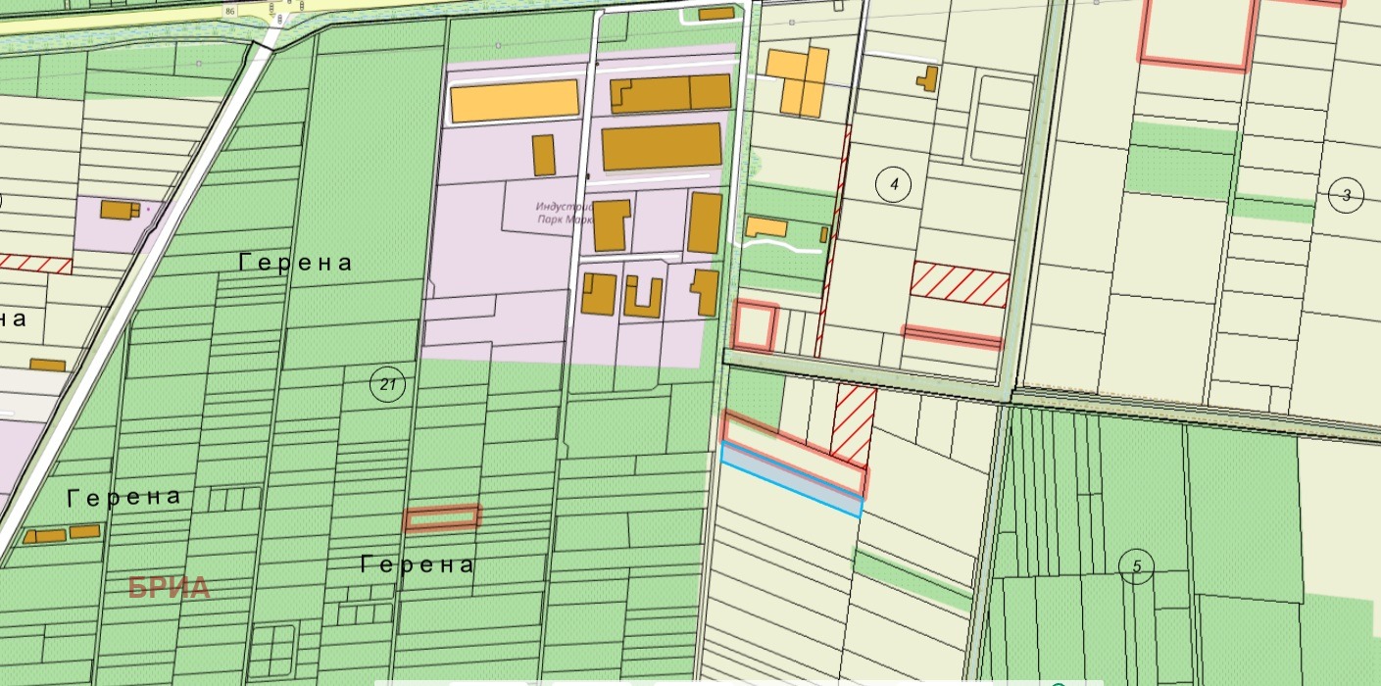The height and width of the screenshot is (686, 1381).
Task: Click the БРИА map label
Action: pos(170,588)
